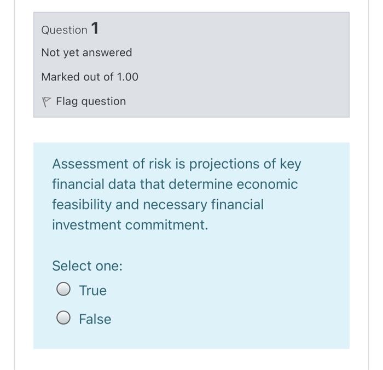This screenshot has width=383, height=370.
Task: Click the large question number 1
Action: 95,28
